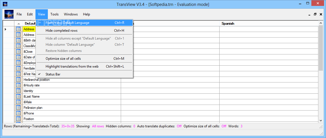Image resolution: width=326 pixels, height=138 pixels.
Task: Select the Pe&nsion plan cell
Action: coord(72,108)
